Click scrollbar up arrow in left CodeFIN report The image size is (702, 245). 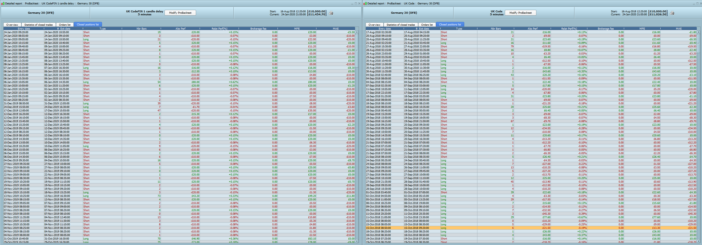pyautogui.click(x=357, y=32)
